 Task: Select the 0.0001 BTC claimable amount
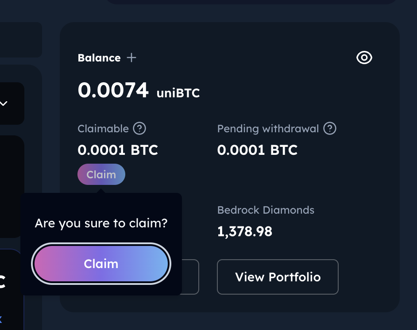click(118, 150)
